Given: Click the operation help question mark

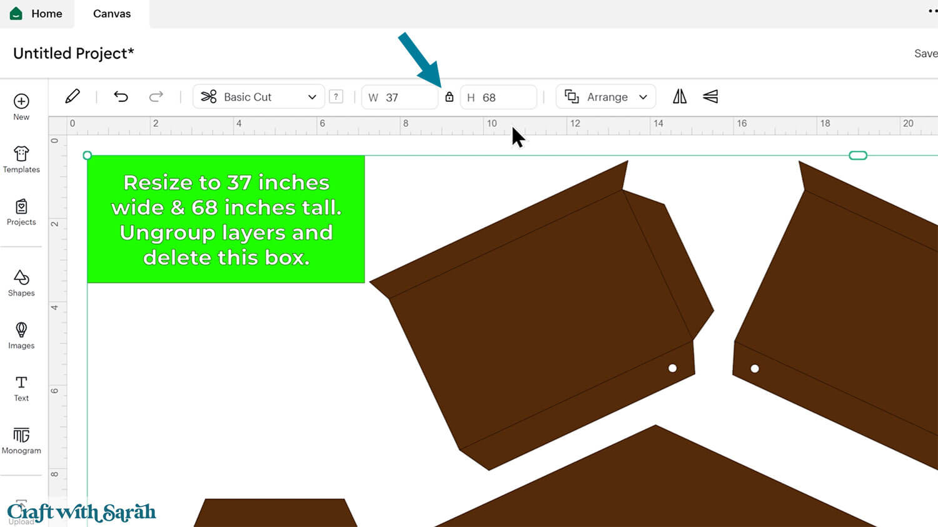Looking at the screenshot, I should [336, 96].
